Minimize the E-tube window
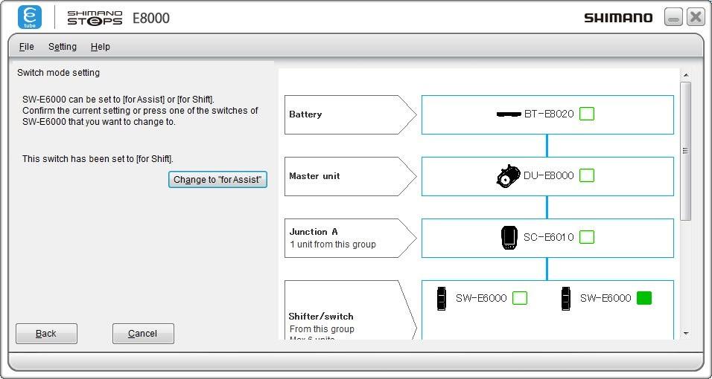The height and width of the screenshot is (379, 712). 673,18
